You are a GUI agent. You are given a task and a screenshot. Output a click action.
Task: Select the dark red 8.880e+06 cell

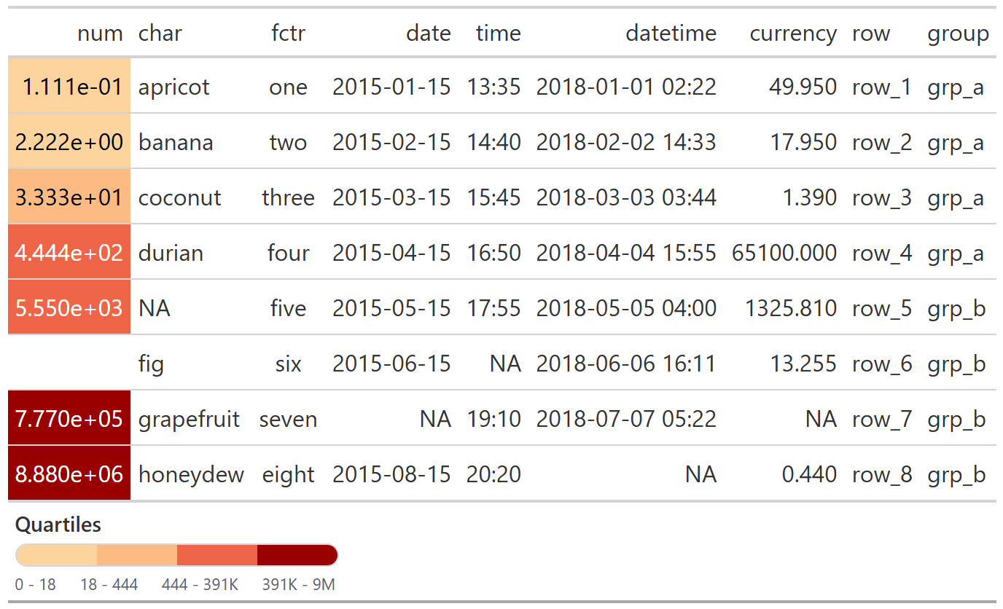pos(69,474)
